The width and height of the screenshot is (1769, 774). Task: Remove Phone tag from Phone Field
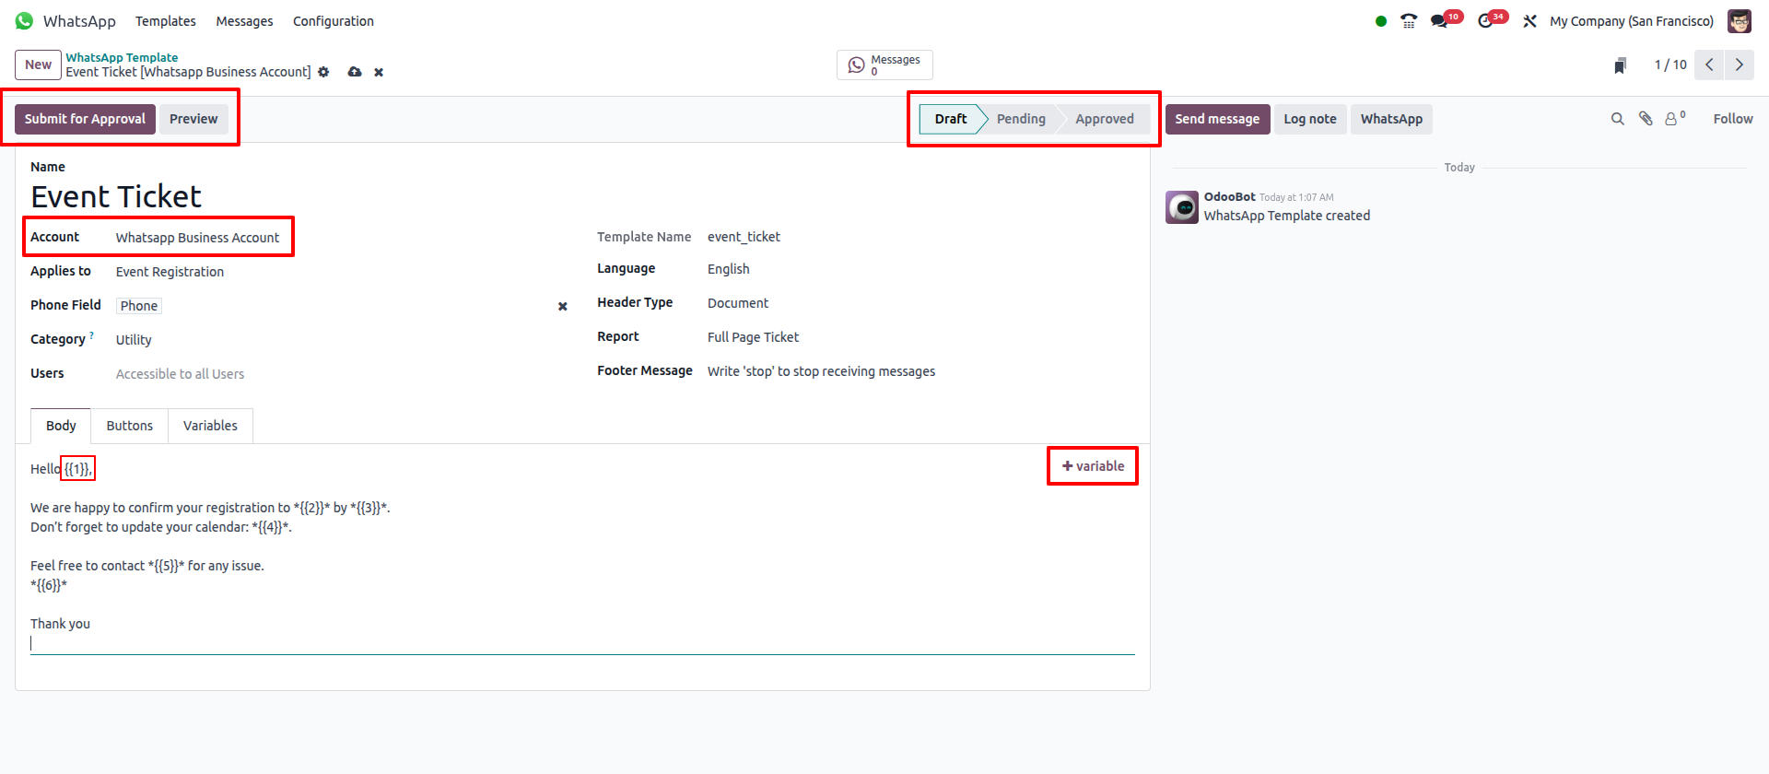562,306
